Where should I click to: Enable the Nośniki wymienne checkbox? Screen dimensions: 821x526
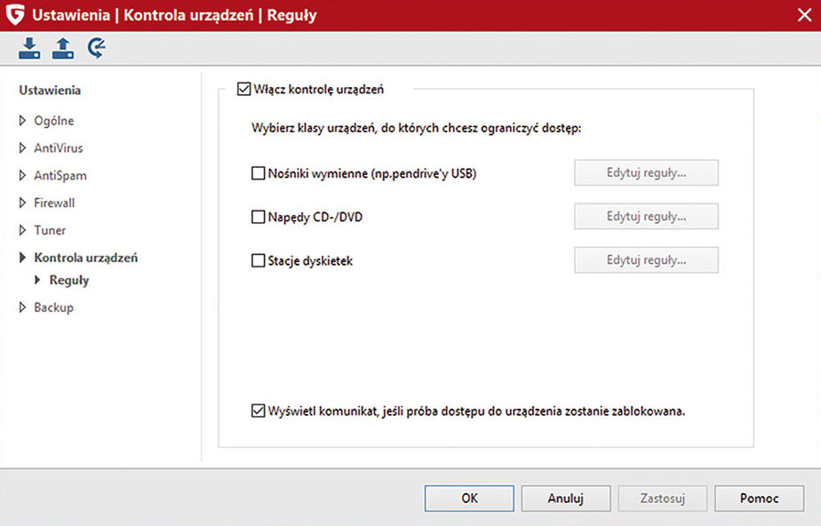click(x=259, y=174)
